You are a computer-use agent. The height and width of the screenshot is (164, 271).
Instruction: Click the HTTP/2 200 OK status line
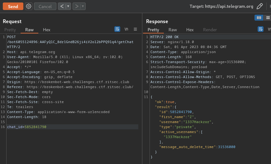164,37
